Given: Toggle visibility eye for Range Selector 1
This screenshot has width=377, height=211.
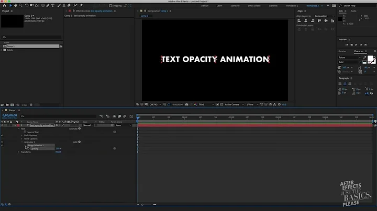Looking at the screenshot, I should [x=2, y=145].
